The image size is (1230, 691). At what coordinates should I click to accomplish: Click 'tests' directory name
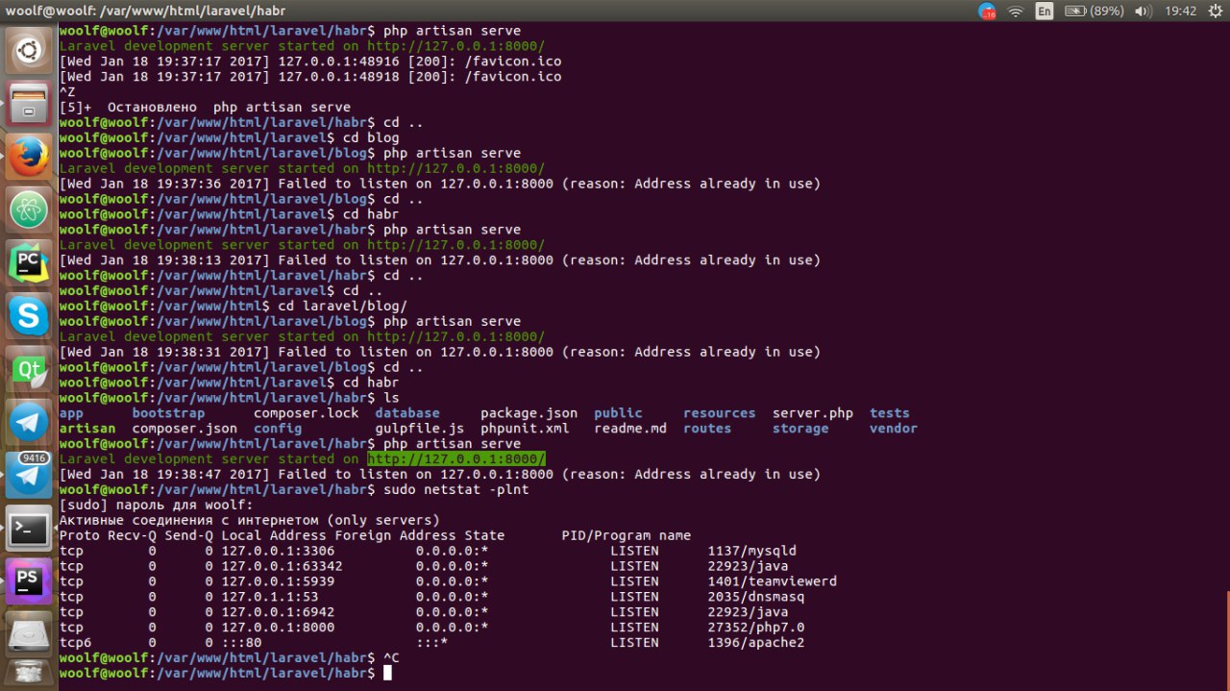890,412
